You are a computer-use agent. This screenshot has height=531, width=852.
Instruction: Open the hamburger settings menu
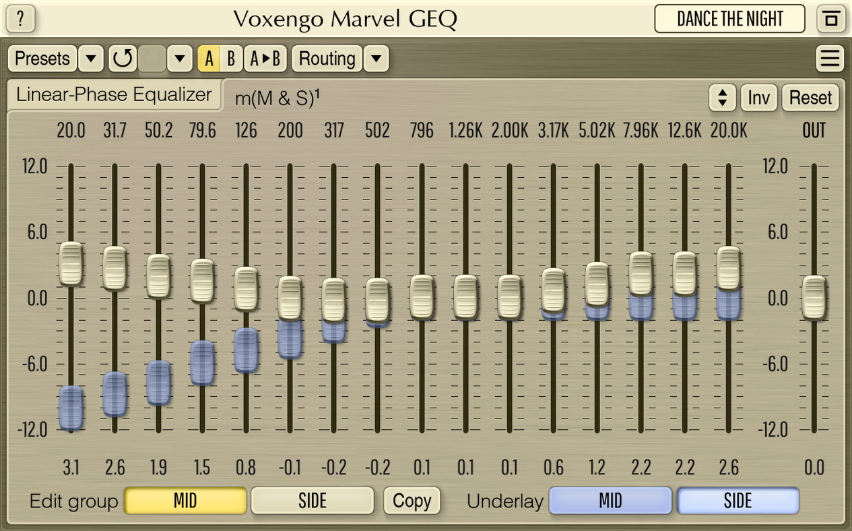click(x=830, y=59)
